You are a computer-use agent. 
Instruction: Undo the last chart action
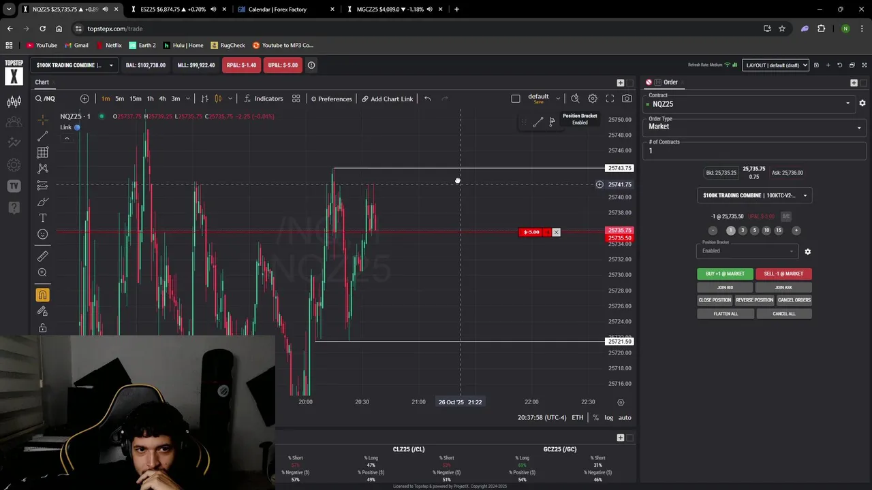(x=427, y=99)
